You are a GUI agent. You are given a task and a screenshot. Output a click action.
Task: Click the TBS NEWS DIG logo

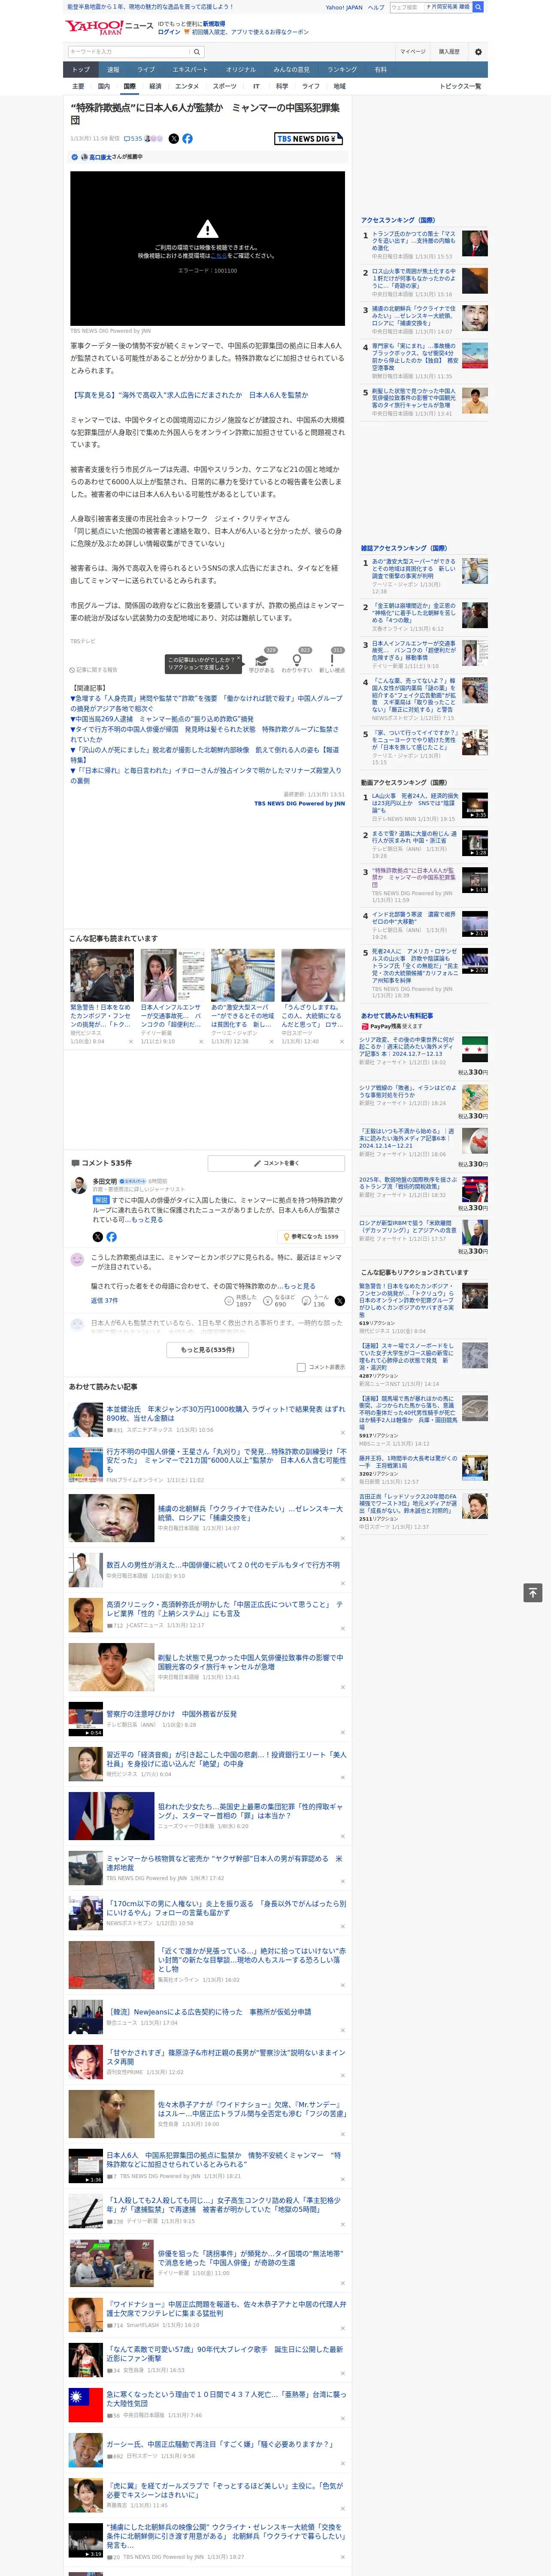click(x=309, y=139)
